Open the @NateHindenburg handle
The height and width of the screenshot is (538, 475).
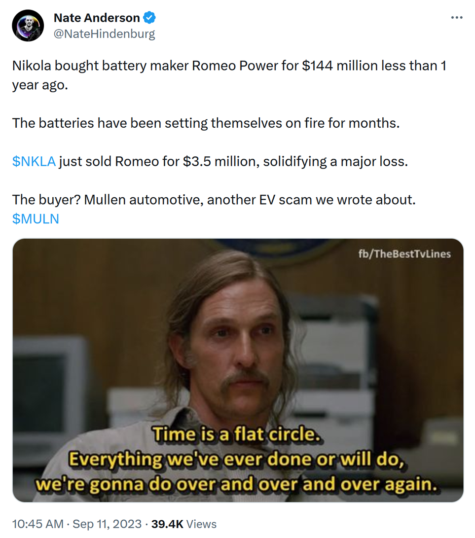[x=105, y=34]
